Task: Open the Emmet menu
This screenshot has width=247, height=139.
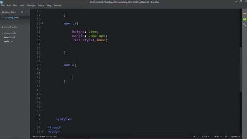Action: 58,5
